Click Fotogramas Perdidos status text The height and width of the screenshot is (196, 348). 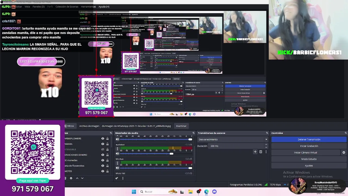246,185
